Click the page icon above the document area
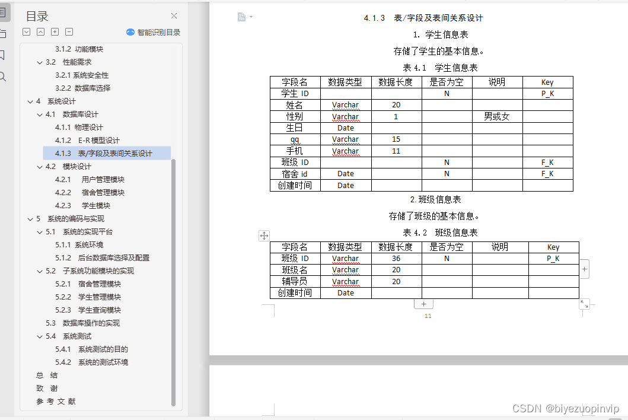 coord(240,17)
